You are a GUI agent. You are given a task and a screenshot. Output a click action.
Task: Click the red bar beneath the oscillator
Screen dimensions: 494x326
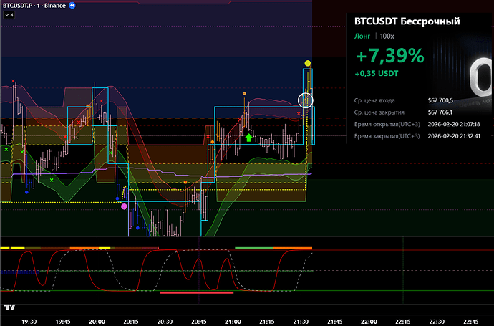click(197, 292)
